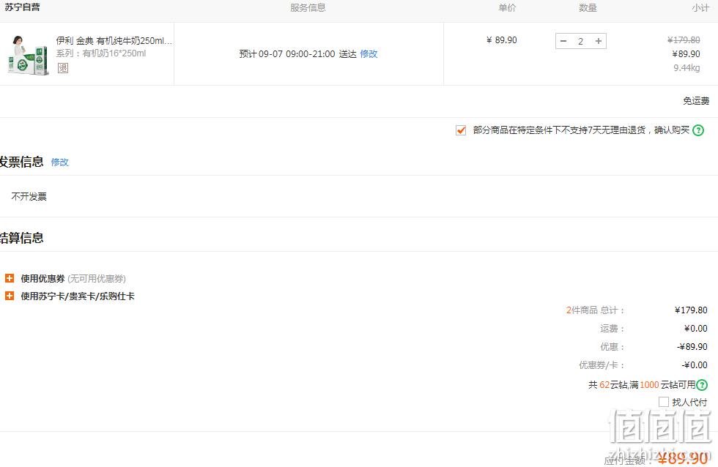Click the 1000 yunzuan threshold number

(649, 385)
